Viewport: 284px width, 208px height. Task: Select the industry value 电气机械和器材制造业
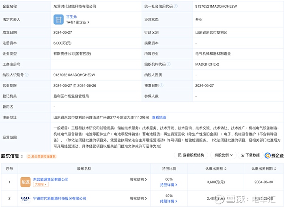point(213,54)
